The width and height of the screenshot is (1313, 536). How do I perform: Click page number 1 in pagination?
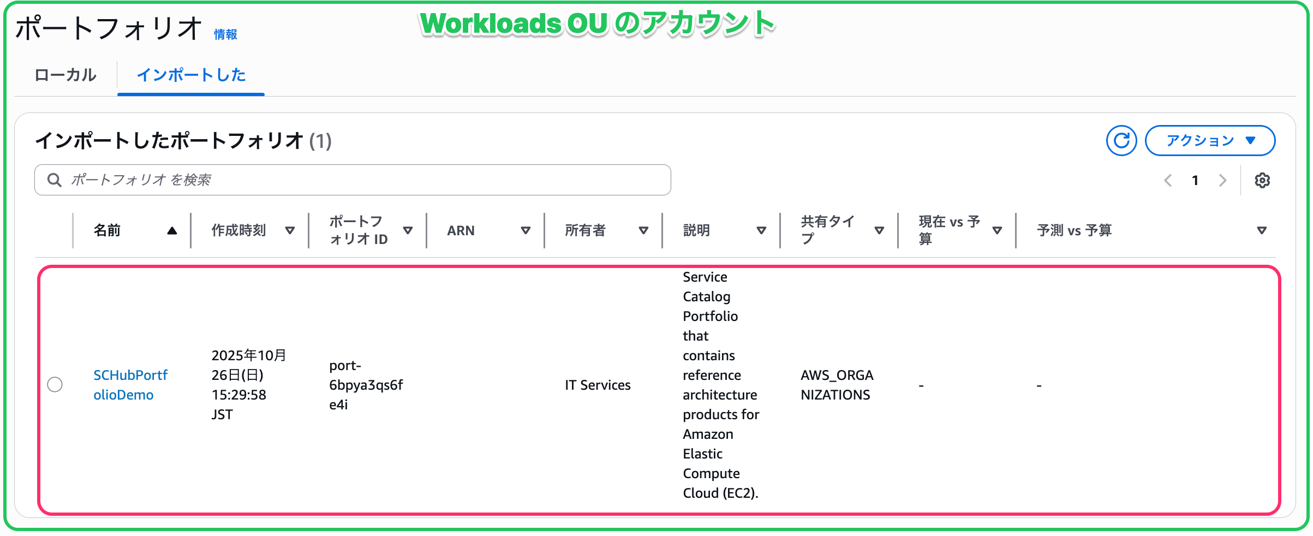pos(1195,180)
